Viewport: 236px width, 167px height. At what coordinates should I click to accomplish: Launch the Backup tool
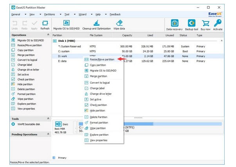(191, 25)
